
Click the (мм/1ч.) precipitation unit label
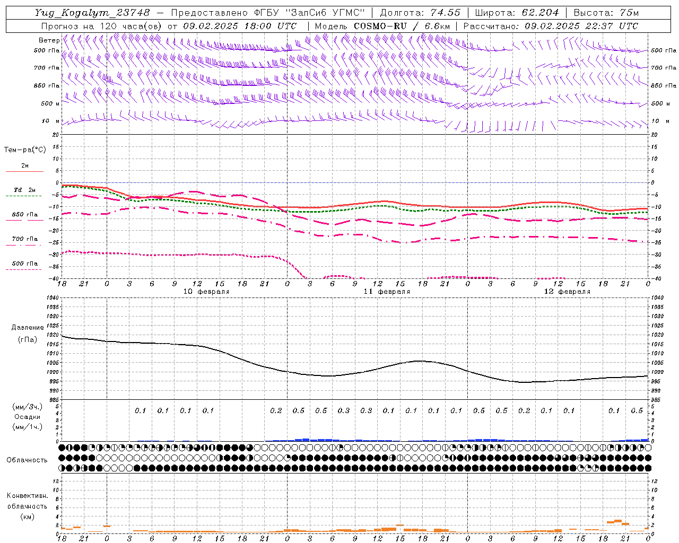(28, 427)
